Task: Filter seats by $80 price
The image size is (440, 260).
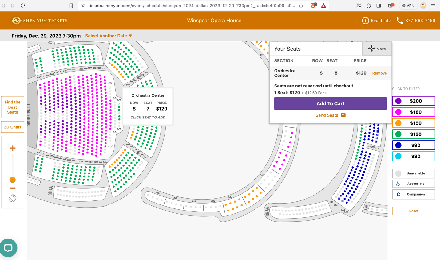Action: coord(414,156)
